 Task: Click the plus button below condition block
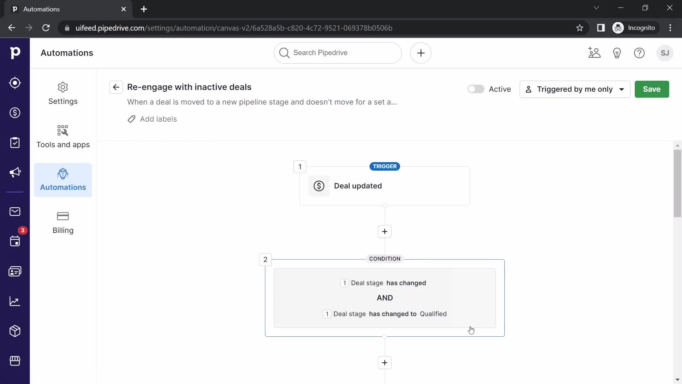(x=385, y=362)
